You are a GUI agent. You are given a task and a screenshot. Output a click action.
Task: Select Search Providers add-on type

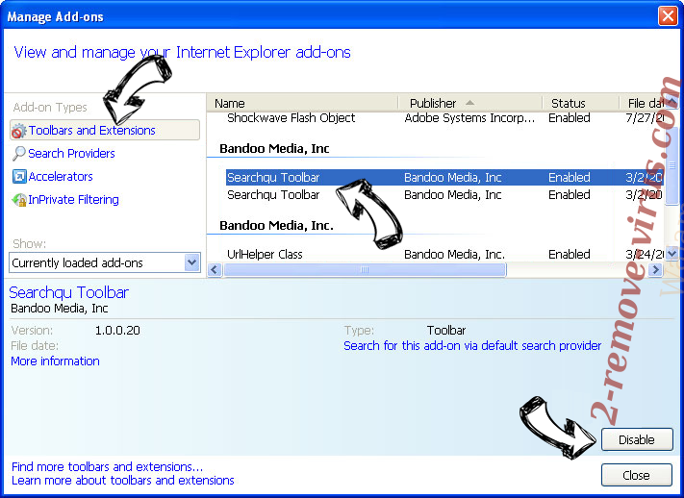(x=71, y=154)
